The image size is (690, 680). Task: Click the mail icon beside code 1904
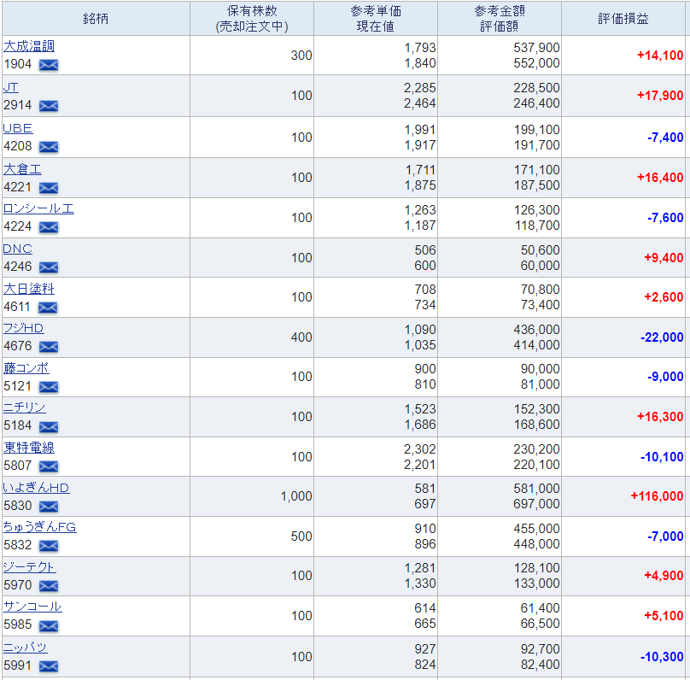[49, 65]
